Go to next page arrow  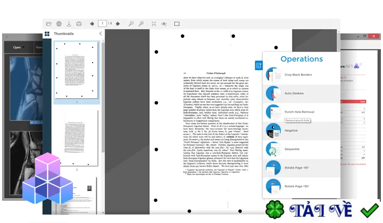coord(118,24)
